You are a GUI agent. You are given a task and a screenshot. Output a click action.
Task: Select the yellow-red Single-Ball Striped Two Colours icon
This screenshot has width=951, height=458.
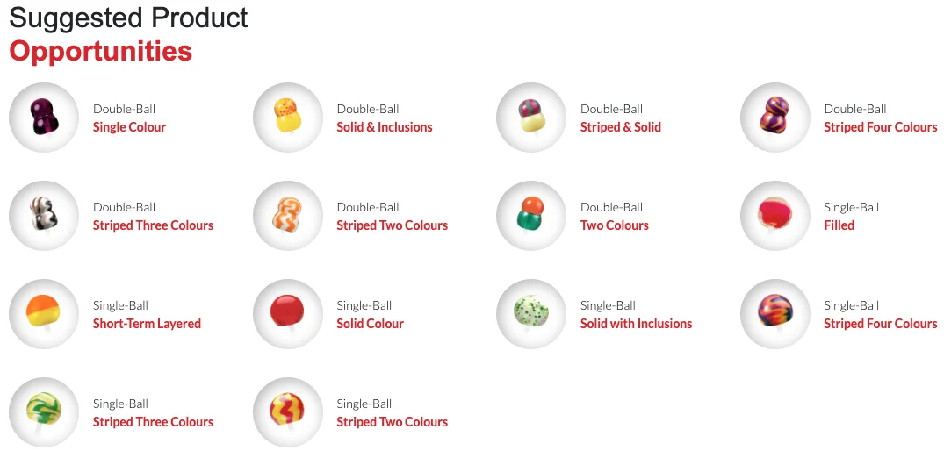pos(287,412)
